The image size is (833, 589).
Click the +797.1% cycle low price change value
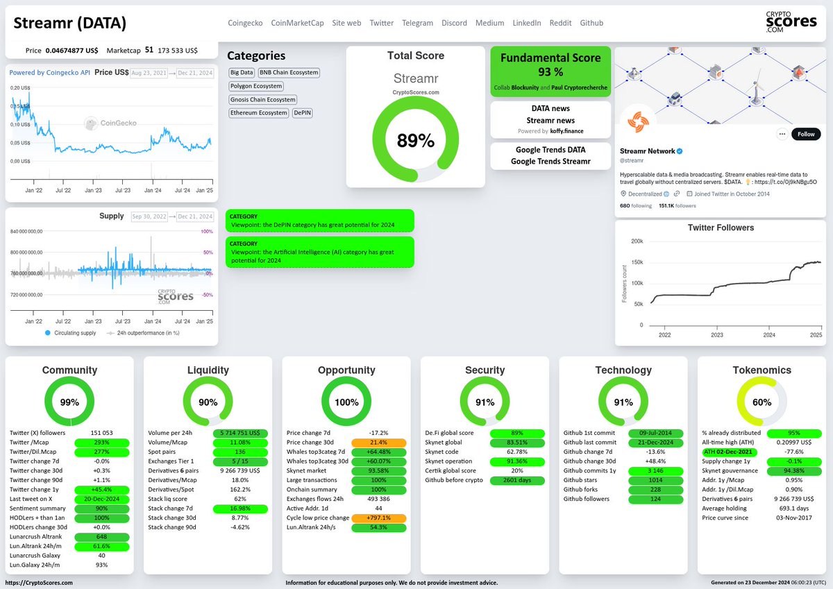pyautogui.click(x=378, y=518)
